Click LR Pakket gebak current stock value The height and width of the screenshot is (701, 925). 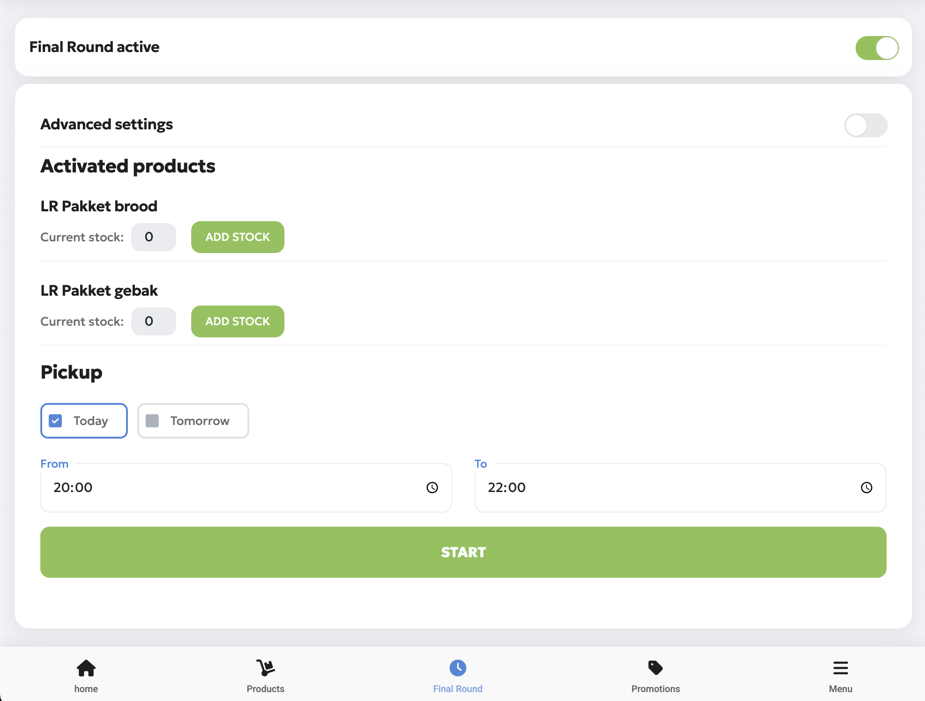coord(153,321)
